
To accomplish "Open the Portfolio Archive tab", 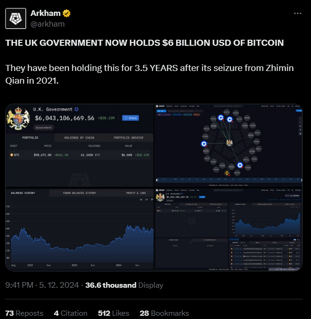I will pyautogui.click(x=128, y=138).
